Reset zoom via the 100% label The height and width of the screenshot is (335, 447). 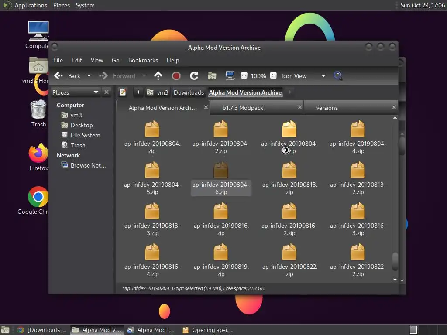258,76
